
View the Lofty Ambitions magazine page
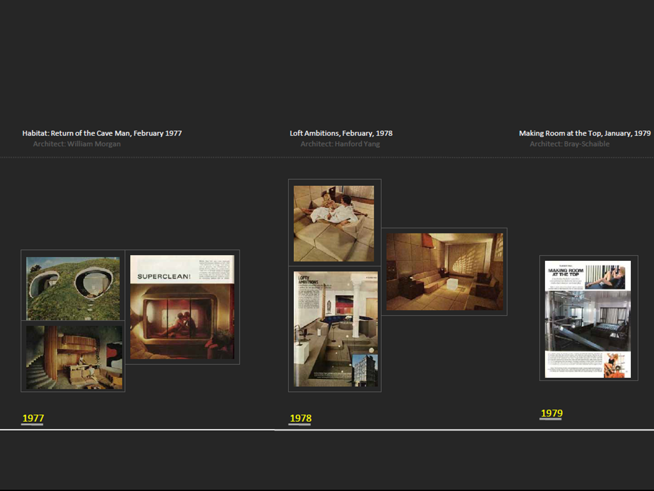tap(336, 329)
